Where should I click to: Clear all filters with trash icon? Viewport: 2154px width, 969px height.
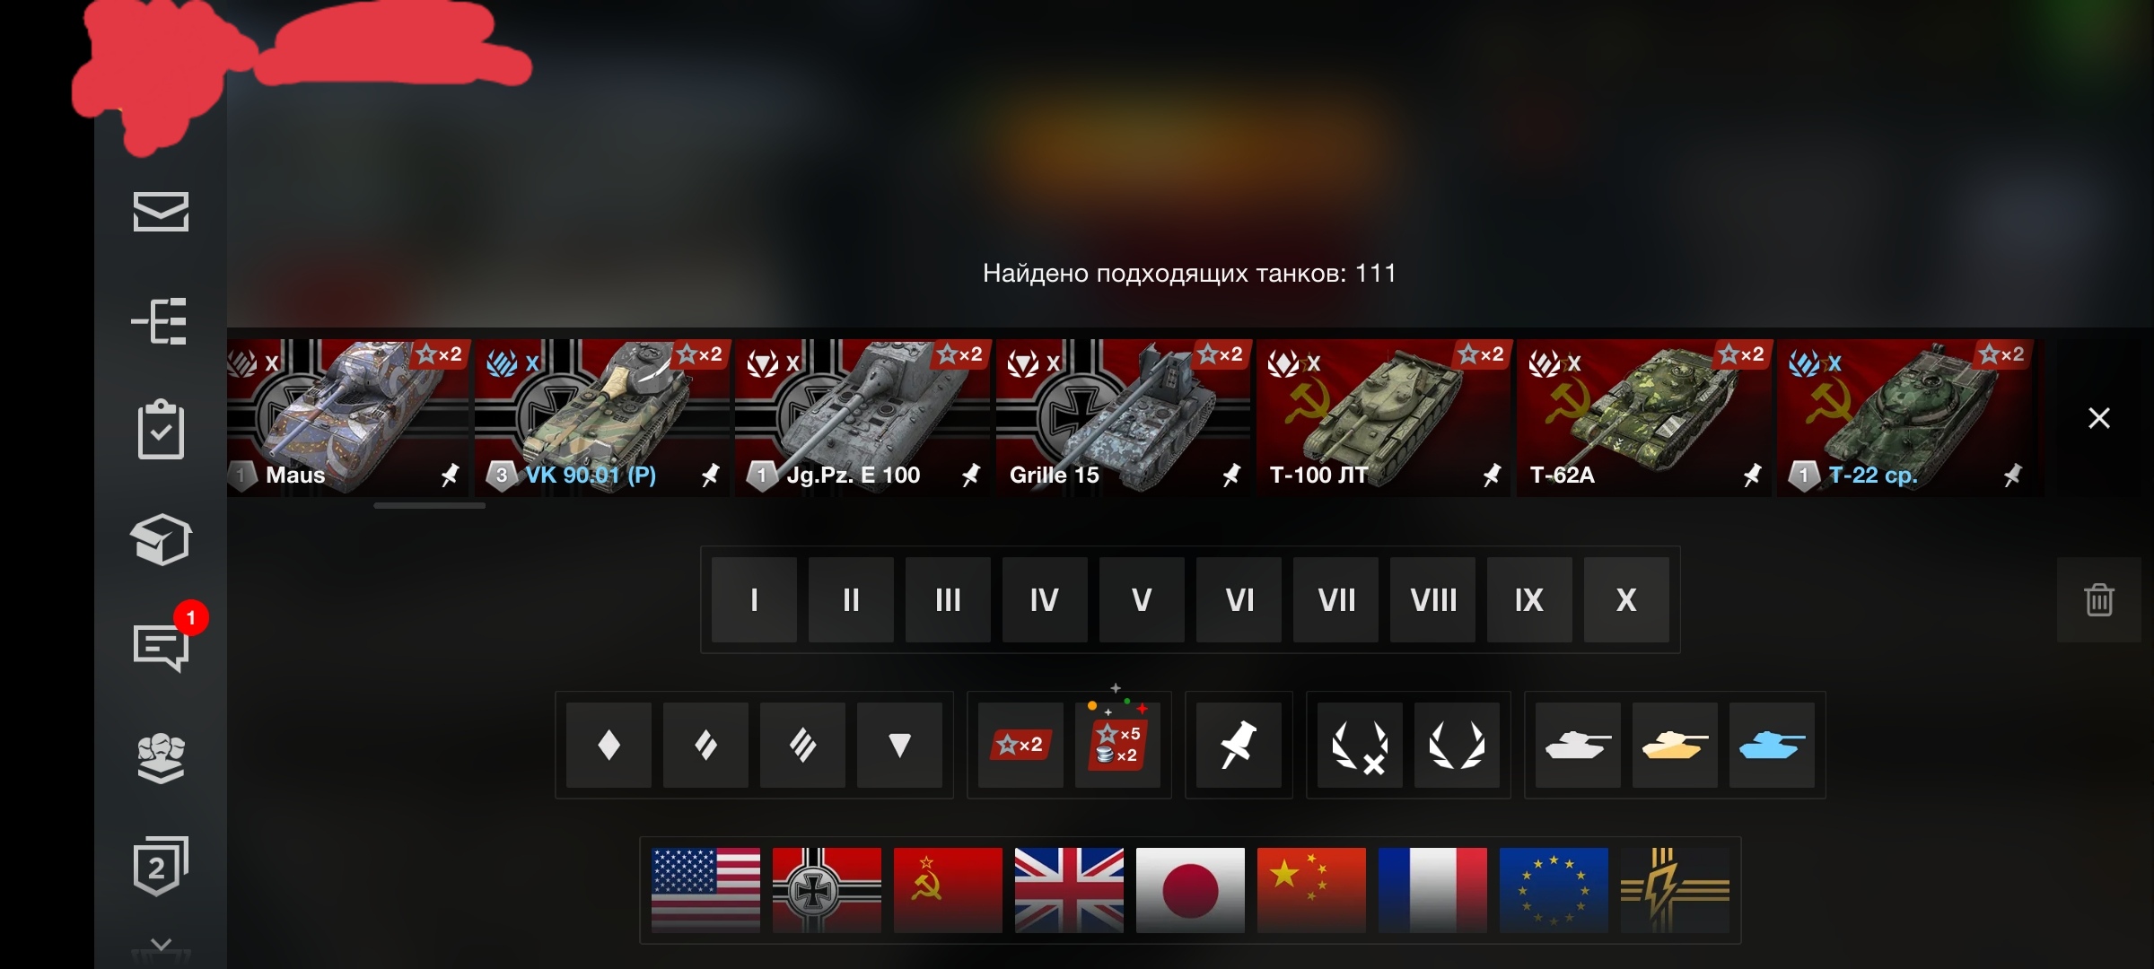point(2098,599)
